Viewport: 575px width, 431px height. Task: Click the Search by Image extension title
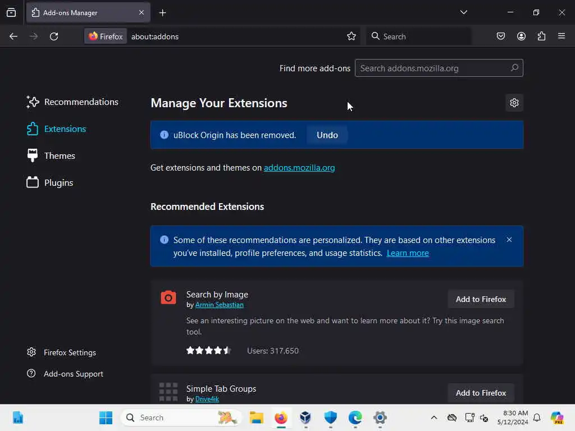(x=217, y=295)
